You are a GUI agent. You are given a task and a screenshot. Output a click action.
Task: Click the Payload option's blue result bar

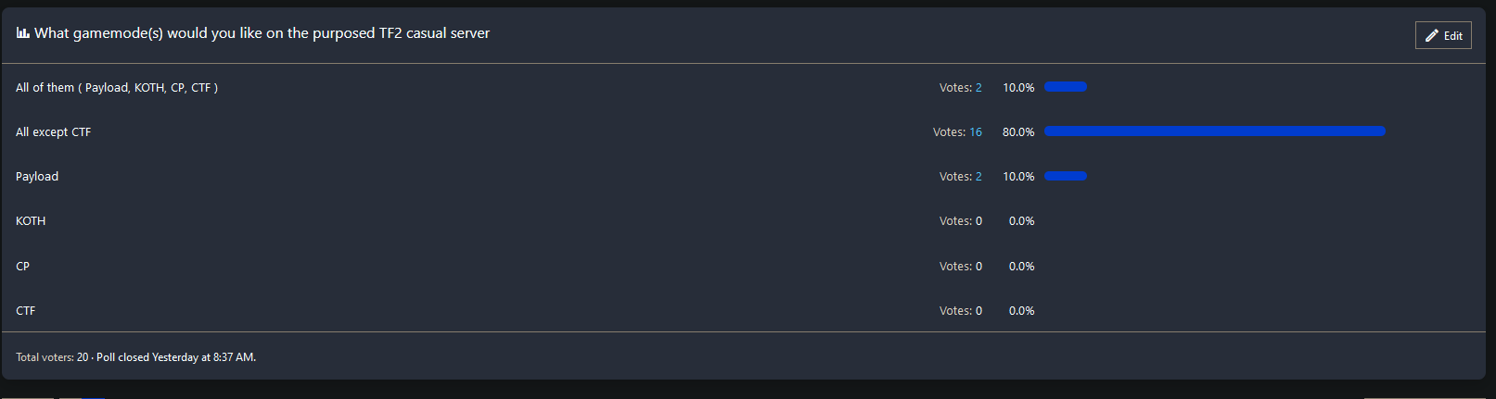pos(1065,176)
